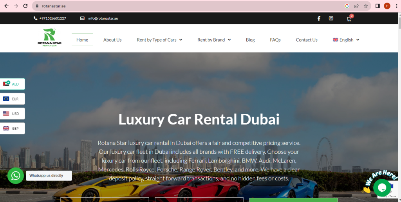Select AED currency option
Screen dimensions: 401x202
pyautogui.click(x=12, y=84)
